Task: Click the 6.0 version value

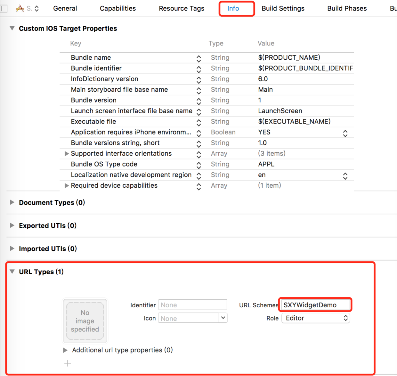Action: pyautogui.click(x=263, y=79)
